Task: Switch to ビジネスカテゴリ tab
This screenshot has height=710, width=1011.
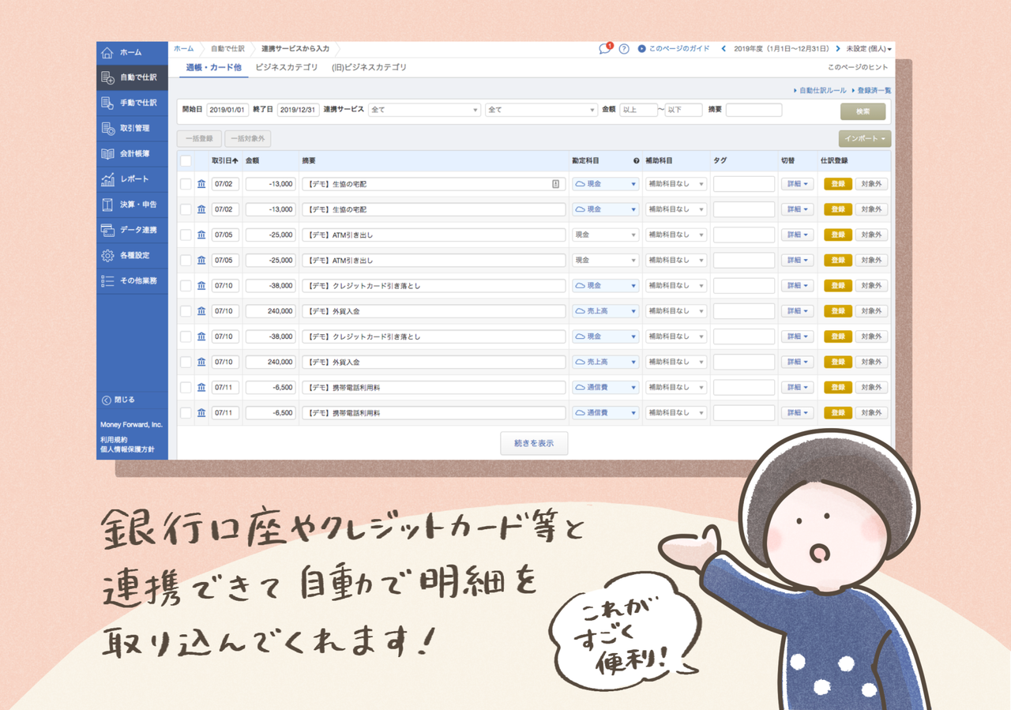Action: point(287,68)
